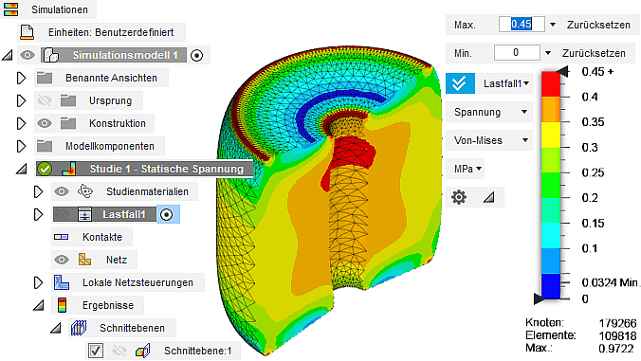Open the MPa units dropdown
The height and width of the screenshot is (361, 641).
466,169
